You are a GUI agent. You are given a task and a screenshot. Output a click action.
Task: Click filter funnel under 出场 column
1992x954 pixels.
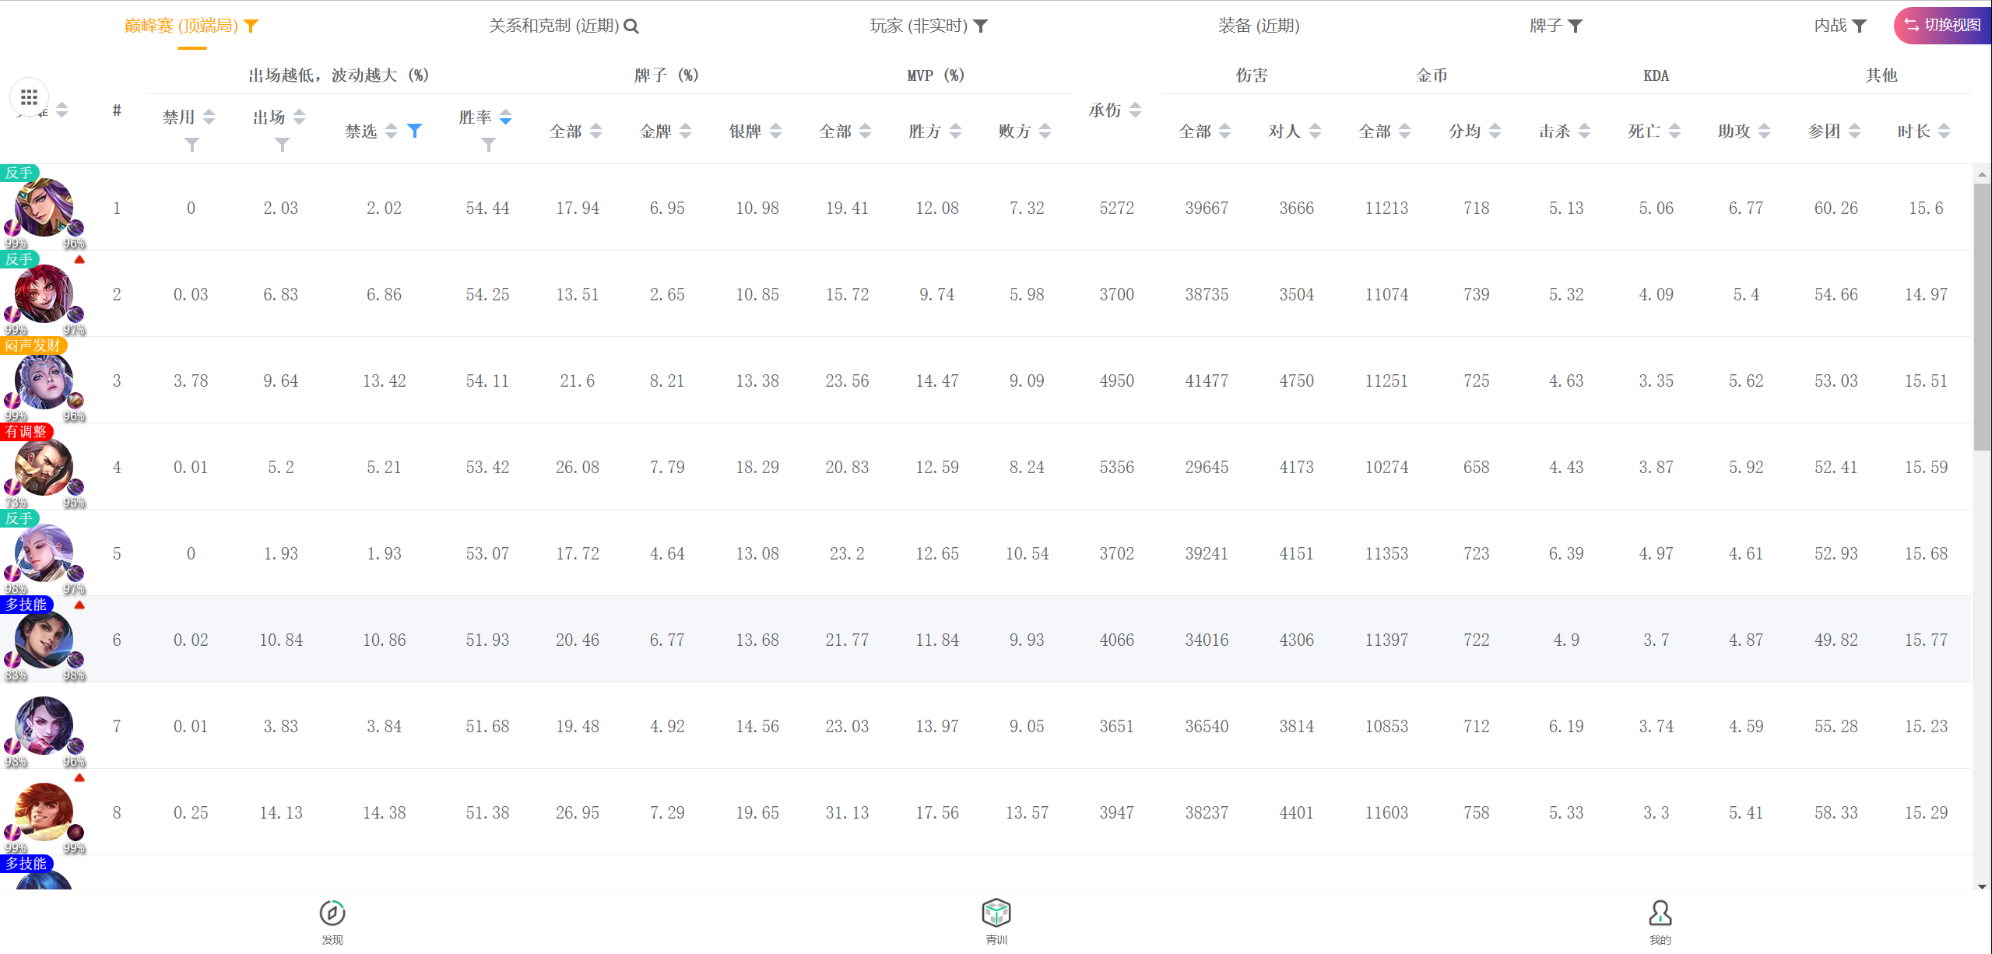click(282, 145)
